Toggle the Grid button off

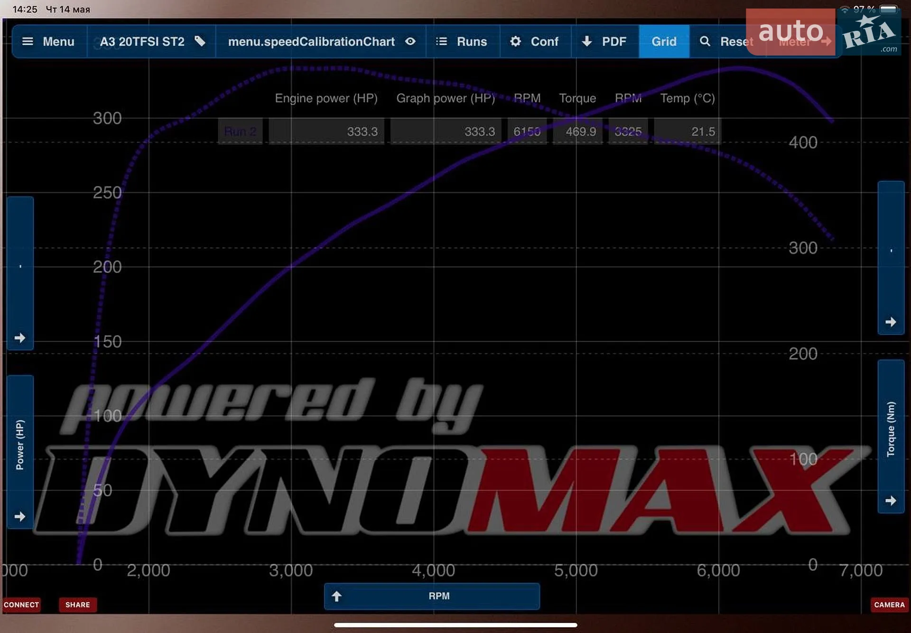click(664, 42)
